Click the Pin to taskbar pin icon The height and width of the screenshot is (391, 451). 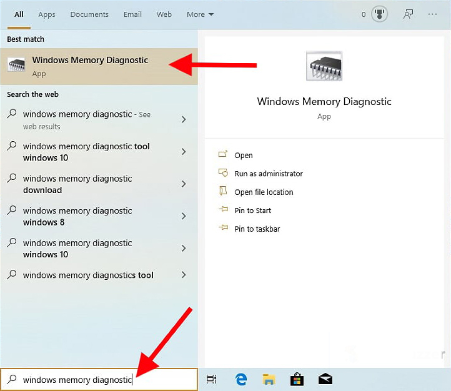point(223,228)
